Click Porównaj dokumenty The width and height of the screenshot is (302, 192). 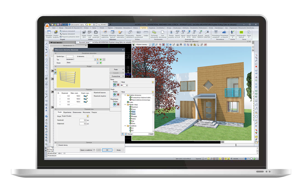154,34
